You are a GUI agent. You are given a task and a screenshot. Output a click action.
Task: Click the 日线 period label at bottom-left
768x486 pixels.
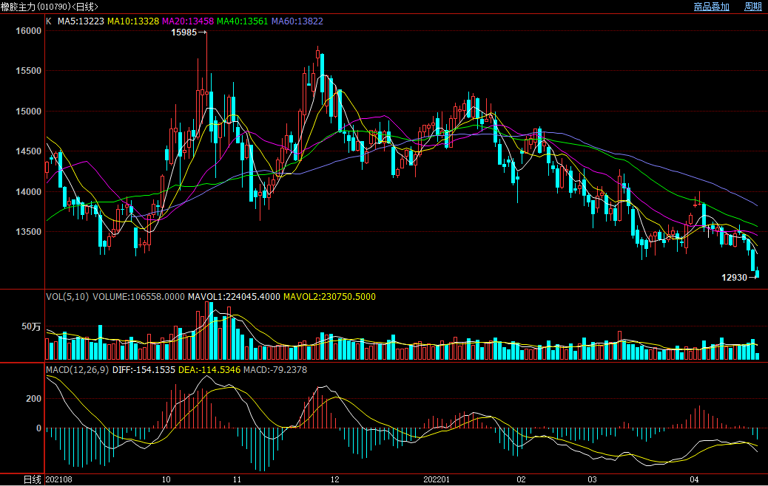point(32,479)
